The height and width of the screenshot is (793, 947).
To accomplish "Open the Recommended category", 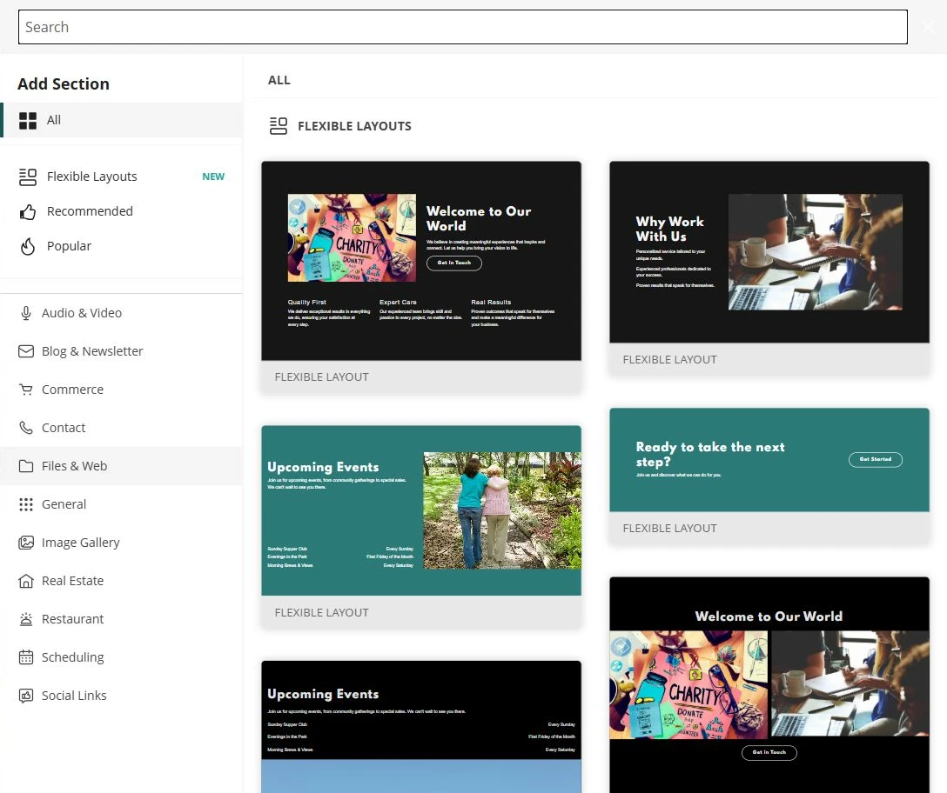I will click(121, 212).
